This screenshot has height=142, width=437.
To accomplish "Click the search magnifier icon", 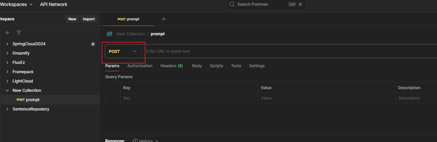I will point(232,4).
